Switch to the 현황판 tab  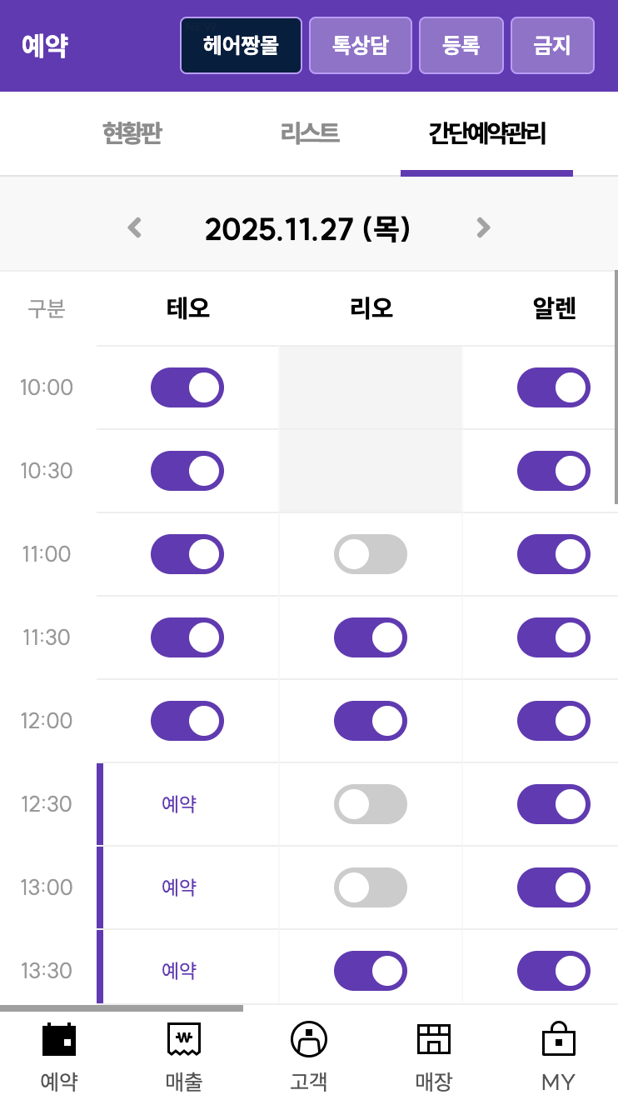(132, 133)
